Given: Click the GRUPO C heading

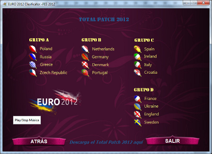Looking at the screenshot, I should point(144,40).
